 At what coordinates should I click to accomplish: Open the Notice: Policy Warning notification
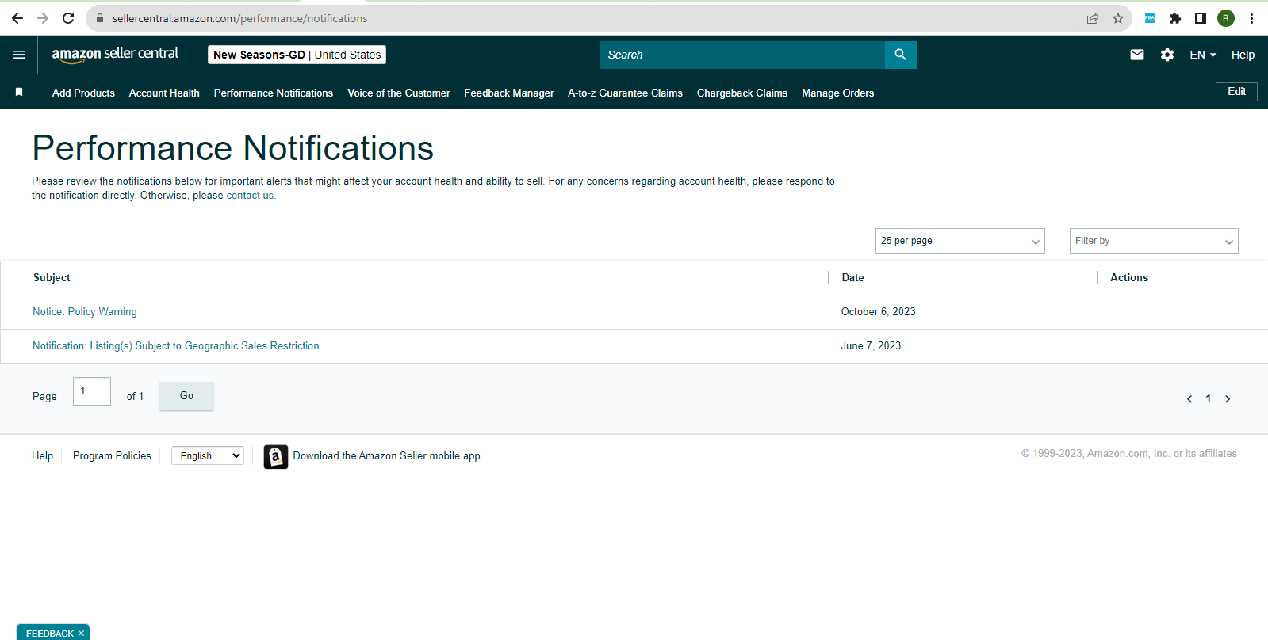85,312
